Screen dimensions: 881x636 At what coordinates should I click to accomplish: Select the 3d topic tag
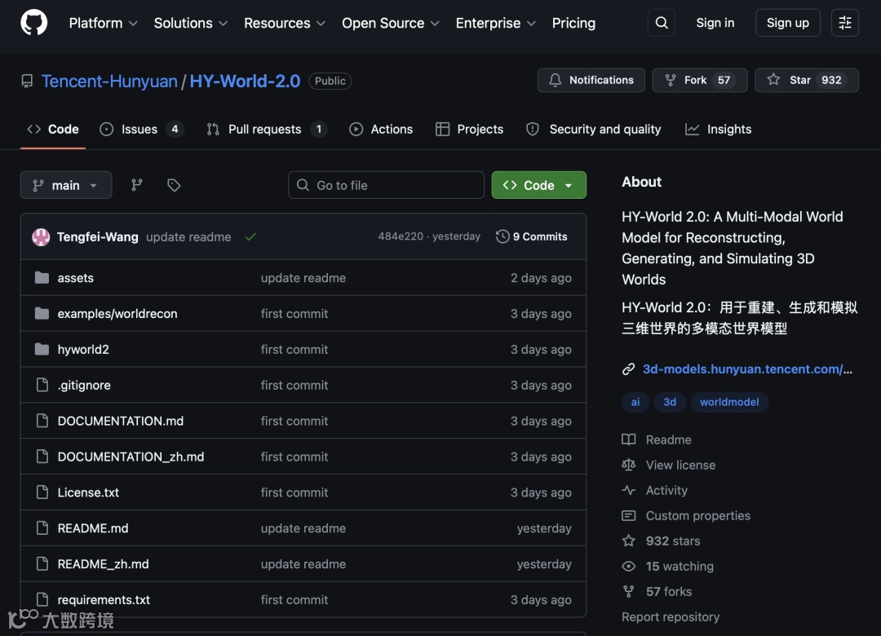tap(670, 402)
